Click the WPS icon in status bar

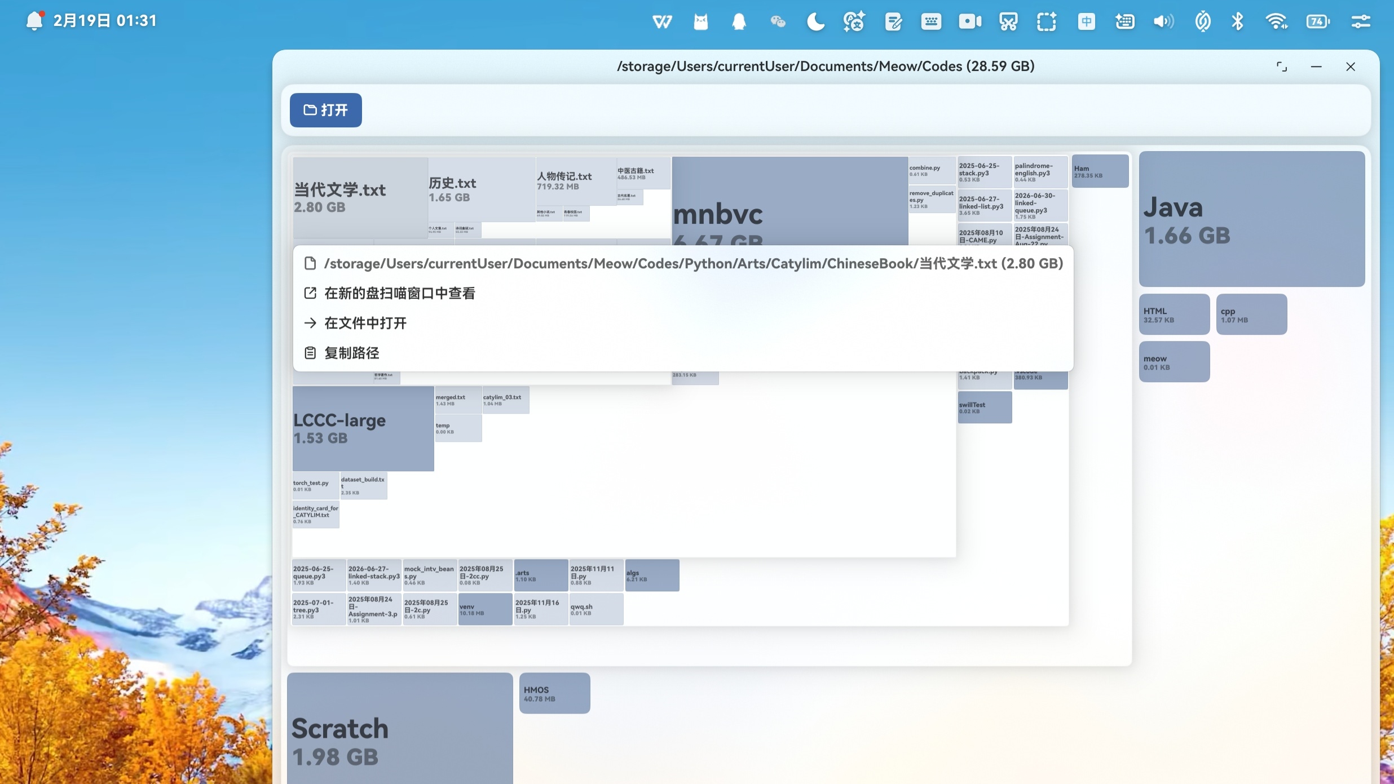tap(662, 22)
